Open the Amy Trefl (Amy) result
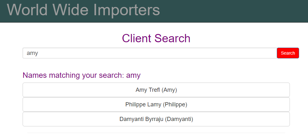 (x=156, y=90)
